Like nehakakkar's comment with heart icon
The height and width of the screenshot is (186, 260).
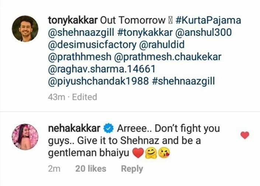(245, 135)
